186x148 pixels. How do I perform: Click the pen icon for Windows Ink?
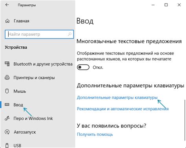tap(7, 118)
